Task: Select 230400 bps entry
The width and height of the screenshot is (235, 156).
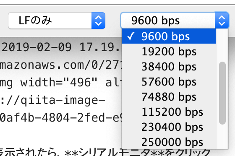Action: click(x=169, y=127)
